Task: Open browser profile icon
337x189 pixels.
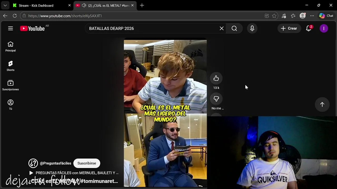Action: (x=303, y=16)
